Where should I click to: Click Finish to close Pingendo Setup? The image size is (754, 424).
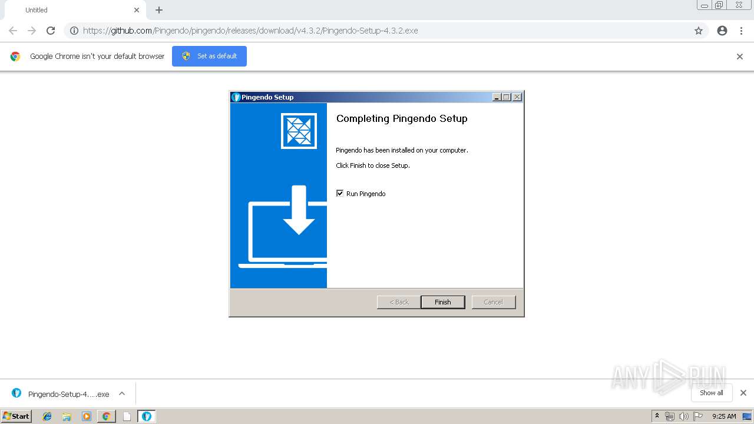point(443,302)
